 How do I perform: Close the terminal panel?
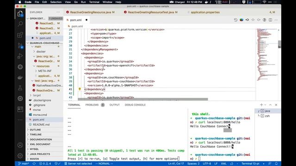(x=276, y=105)
